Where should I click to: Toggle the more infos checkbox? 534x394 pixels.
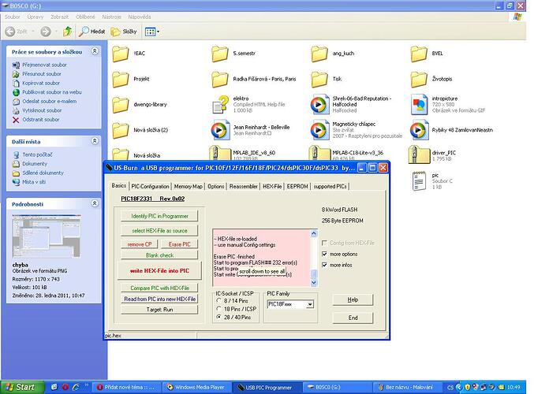324,265
